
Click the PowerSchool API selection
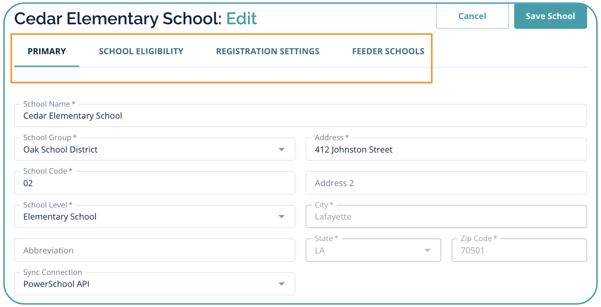tap(56, 284)
